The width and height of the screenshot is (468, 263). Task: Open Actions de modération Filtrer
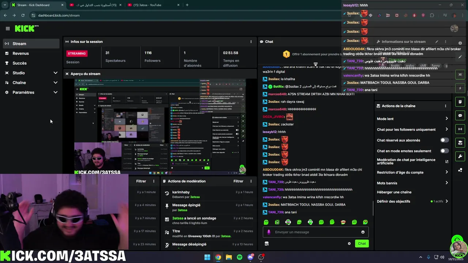coord(238,181)
